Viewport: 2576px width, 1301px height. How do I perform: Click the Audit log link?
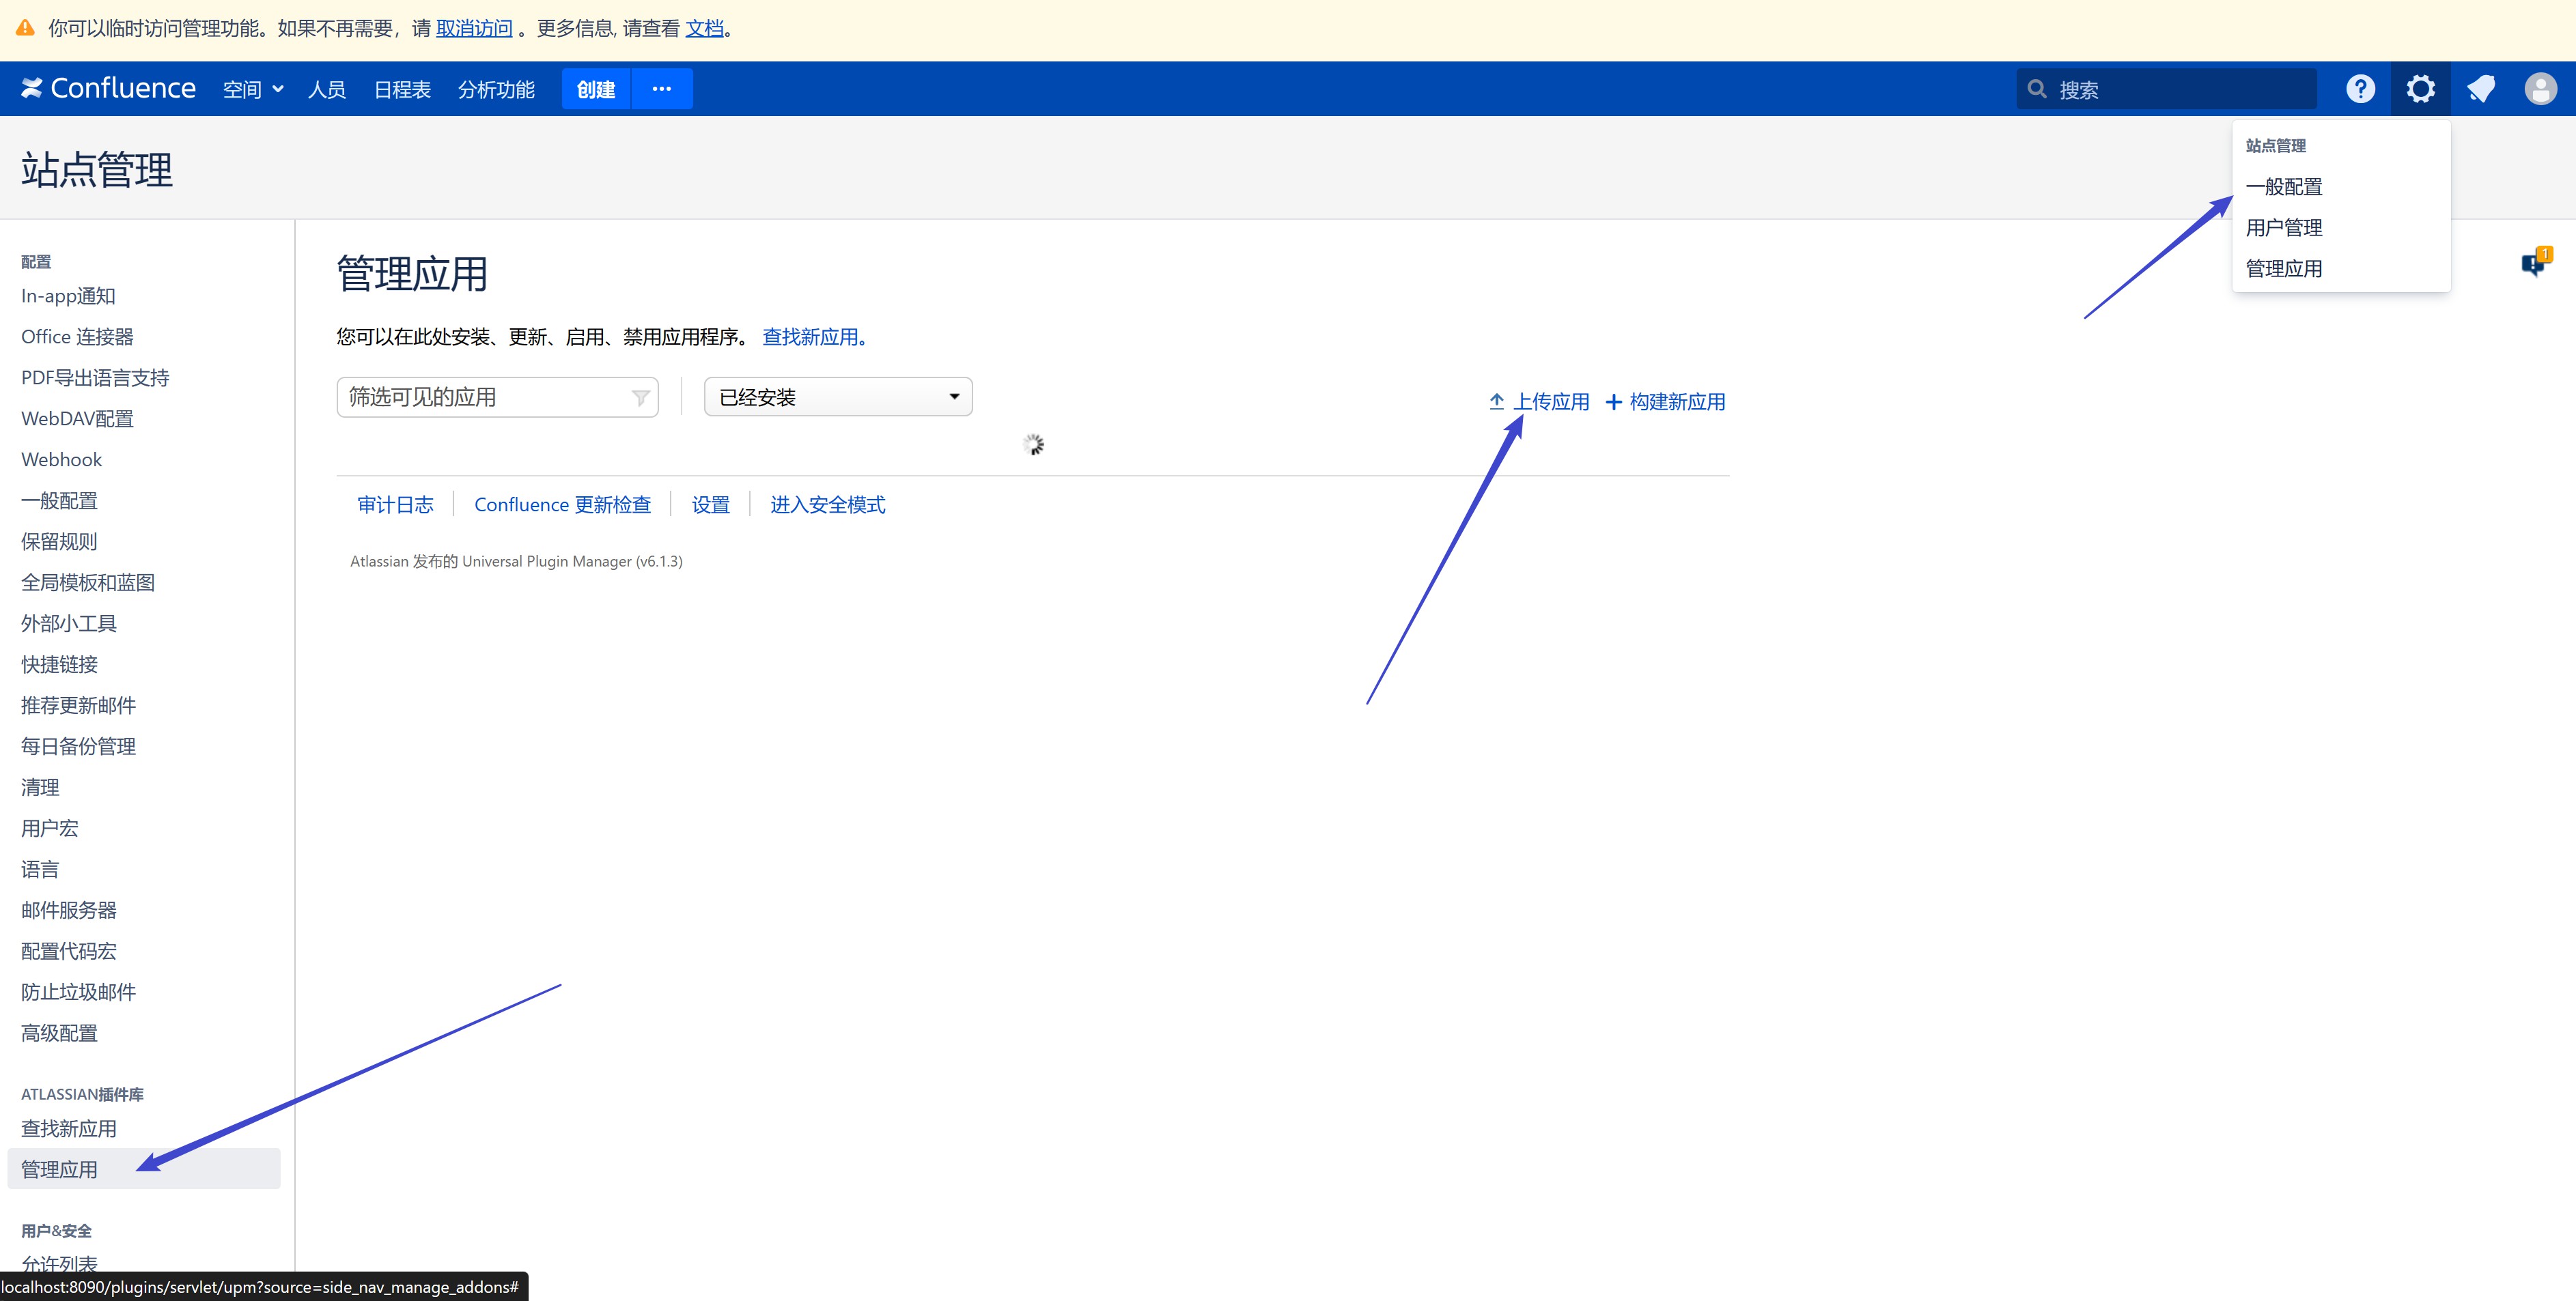395,504
